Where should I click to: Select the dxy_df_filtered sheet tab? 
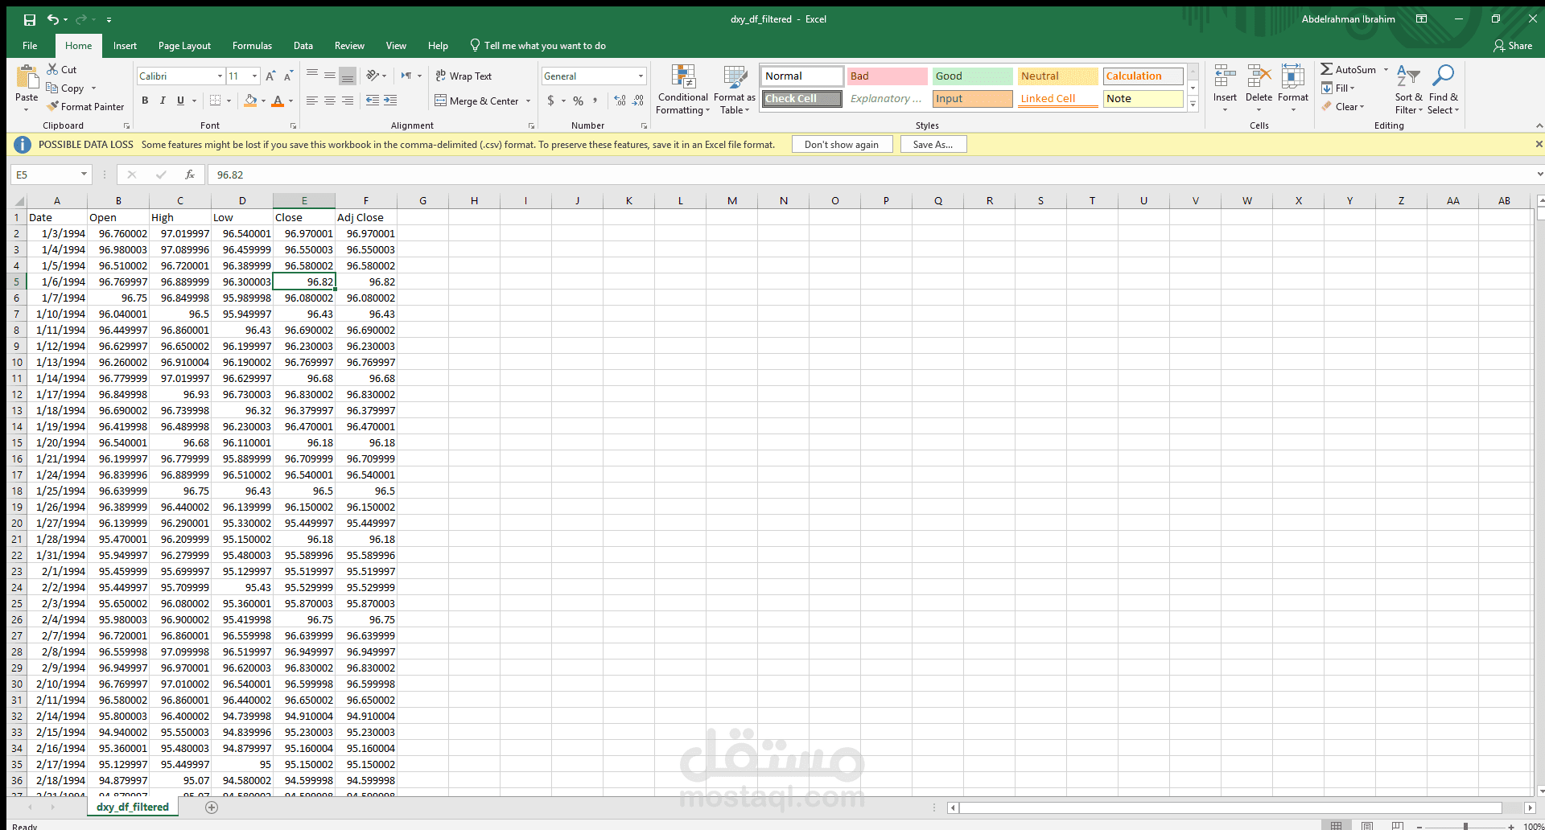133,807
